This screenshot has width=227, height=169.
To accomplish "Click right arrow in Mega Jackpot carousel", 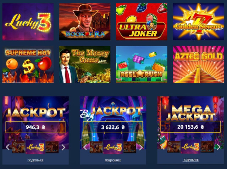I will [x=218, y=147].
